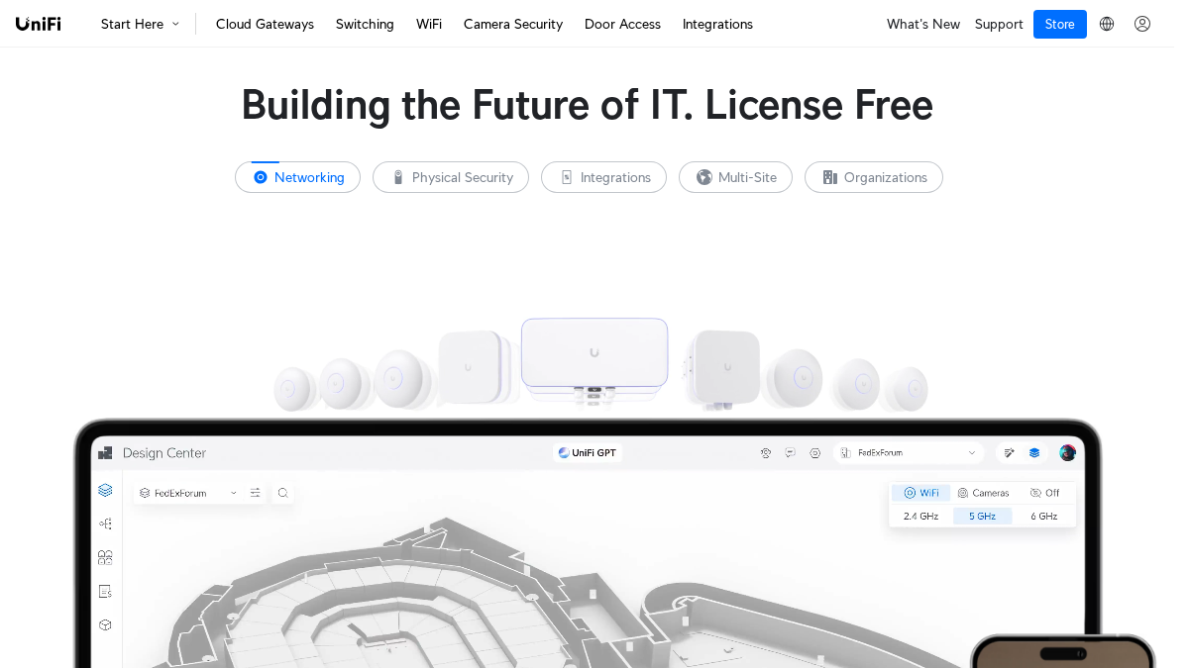Open the Camera Security menu

pyautogui.click(x=513, y=24)
